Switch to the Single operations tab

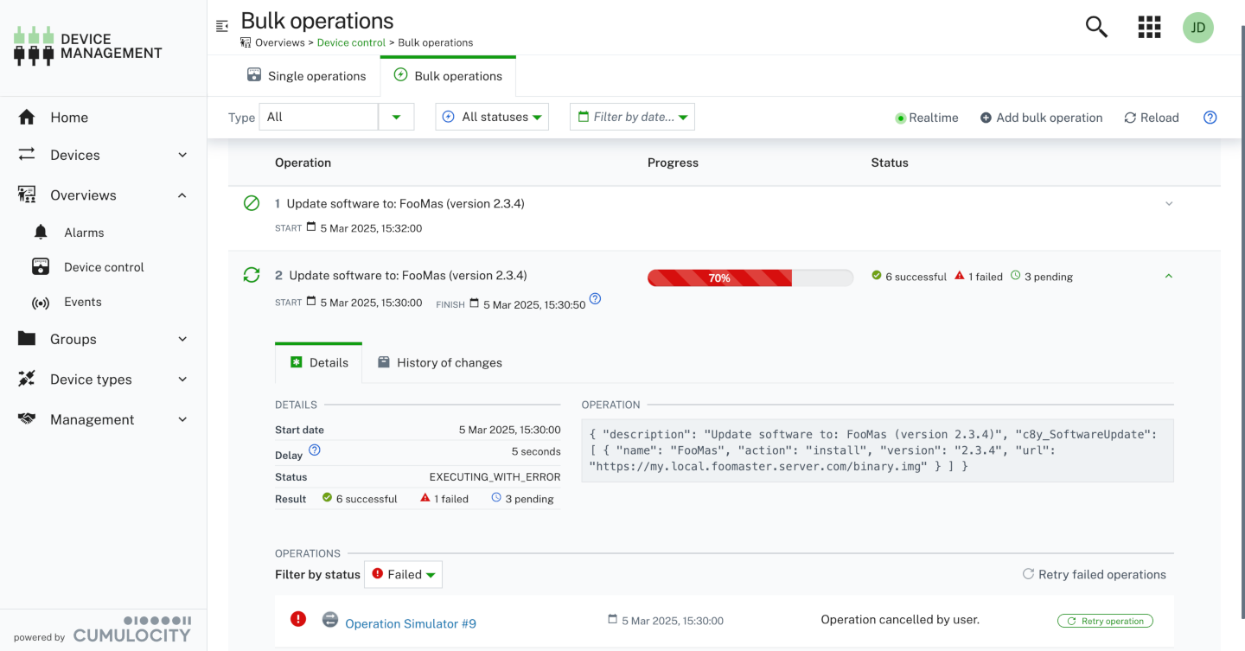(x=307, y=75)
